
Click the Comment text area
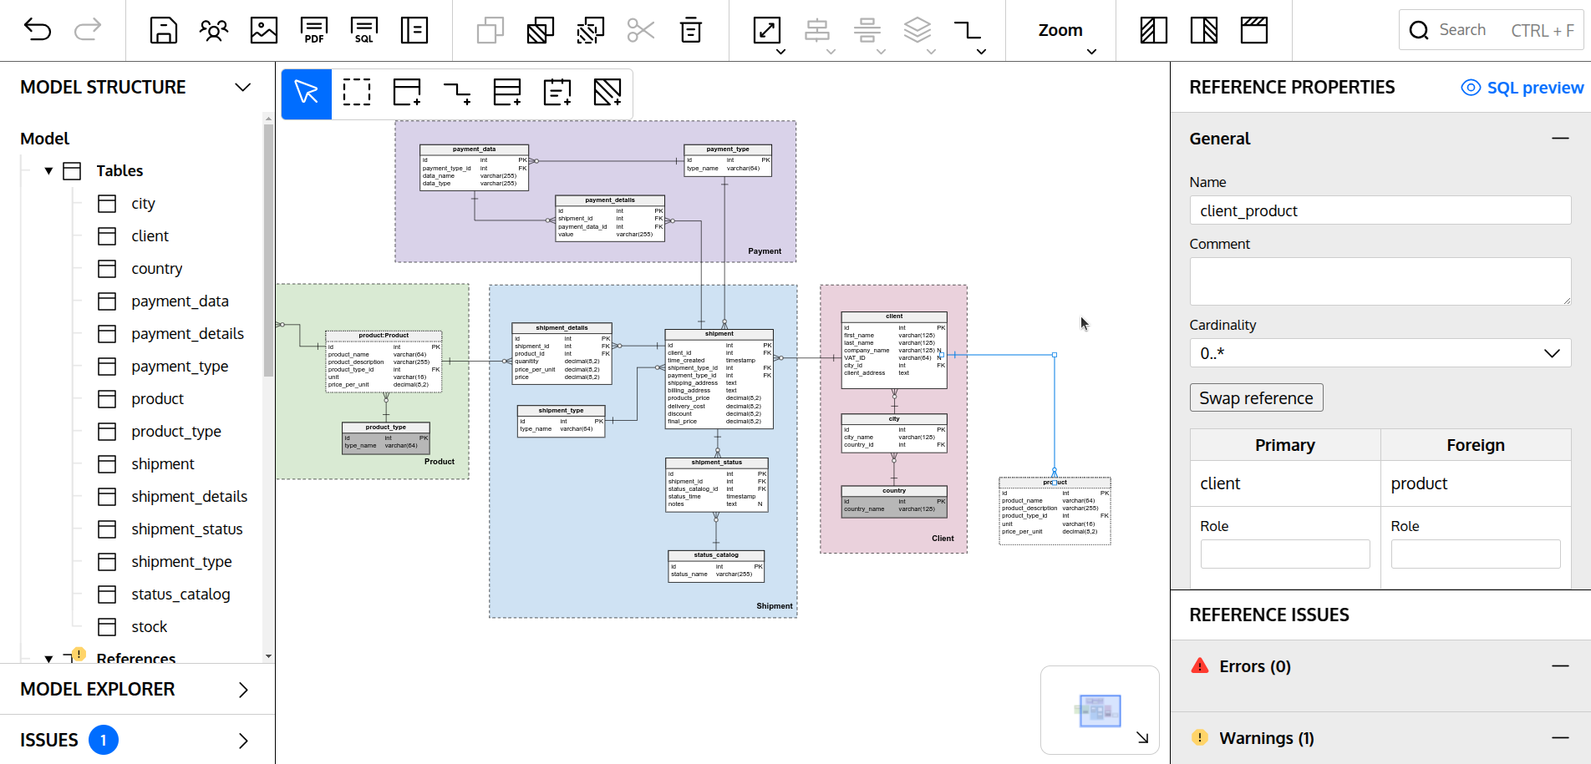(1380, 281)
